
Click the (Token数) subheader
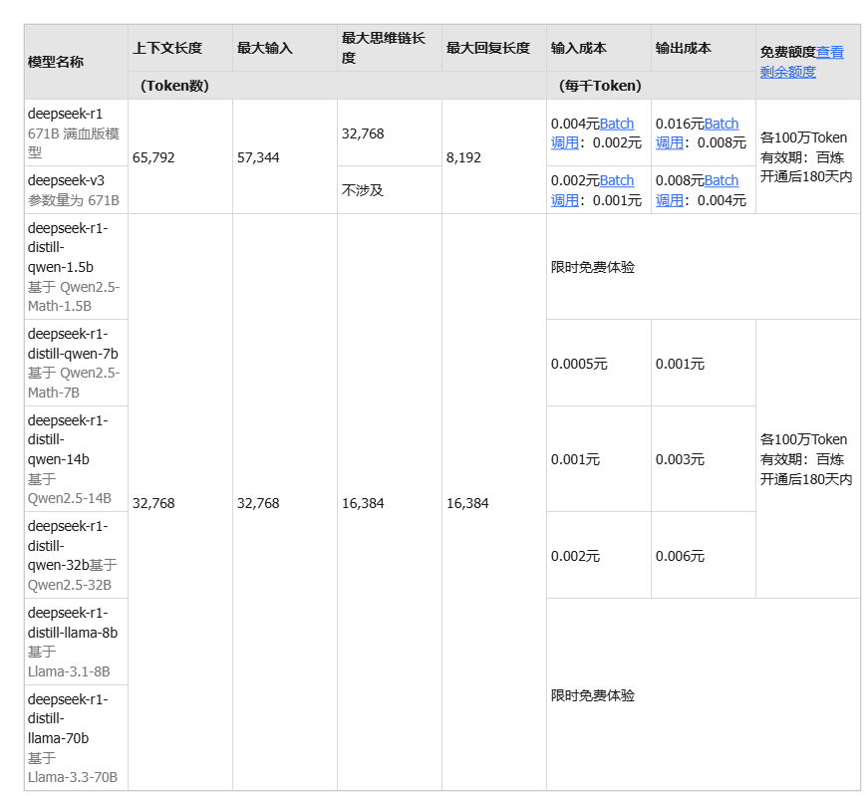click(x=337, y=86)
